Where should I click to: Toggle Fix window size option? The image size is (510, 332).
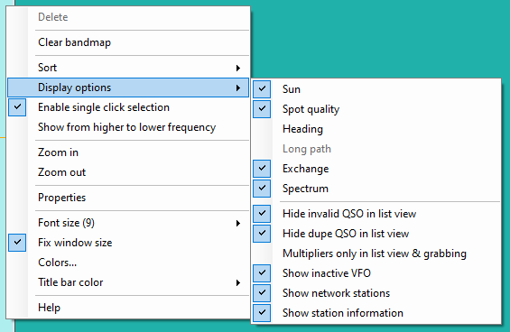[128, 243]
